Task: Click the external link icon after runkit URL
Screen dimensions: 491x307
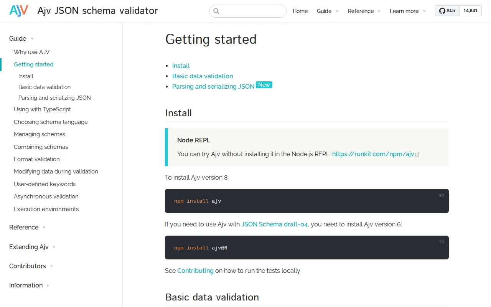Action: (417, 154)
